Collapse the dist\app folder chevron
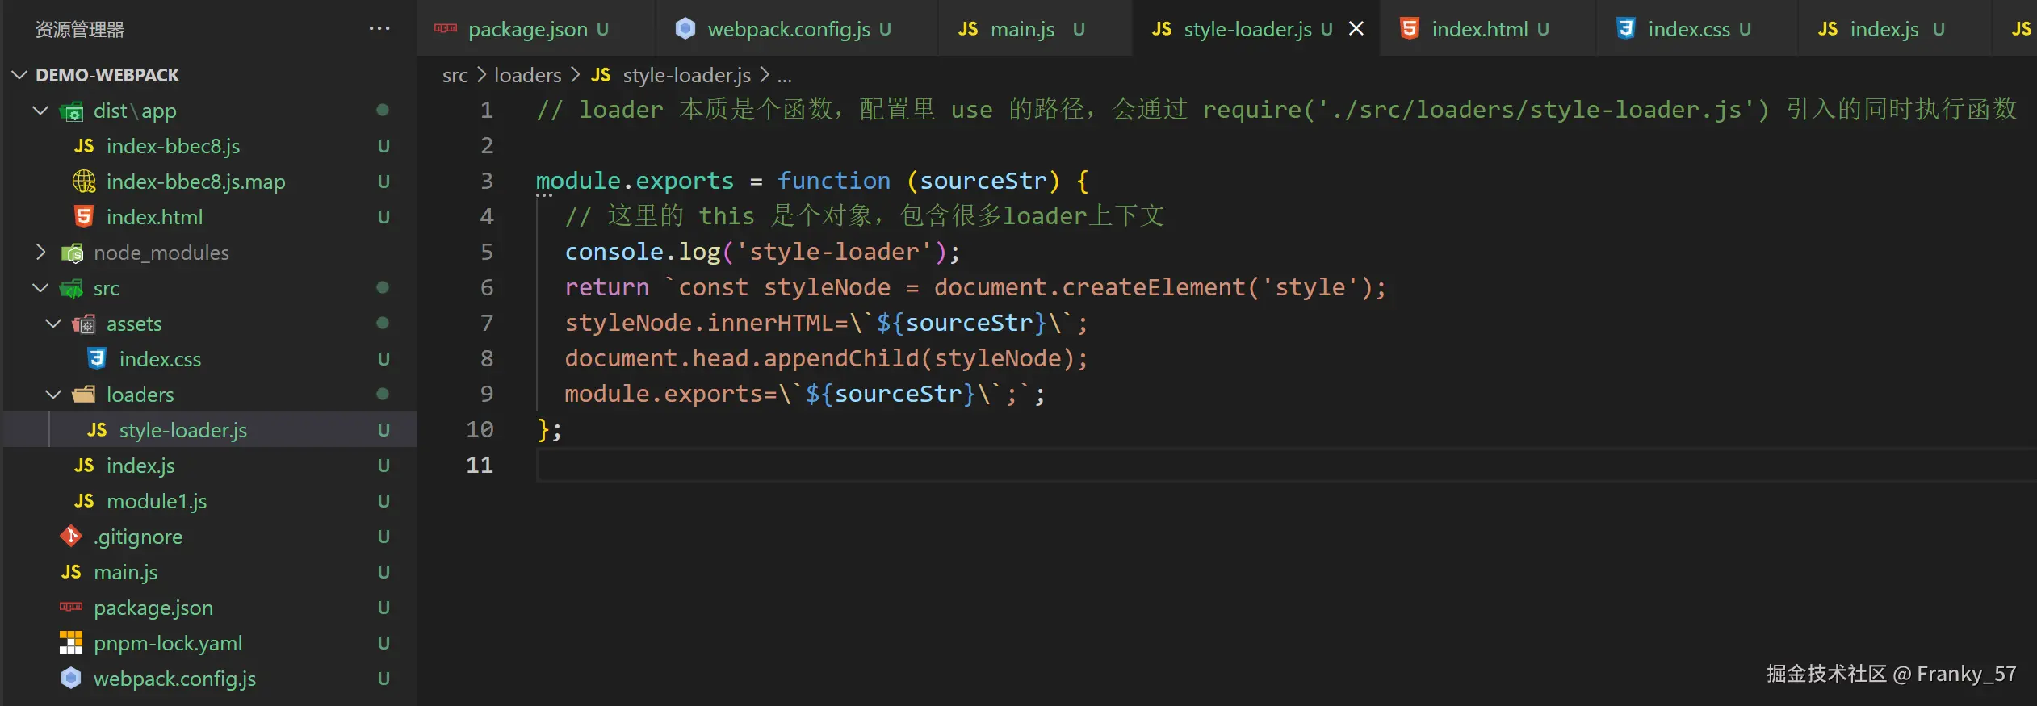Image resolution: width=2037 pixels, height=706 pixels. (40, 111)
